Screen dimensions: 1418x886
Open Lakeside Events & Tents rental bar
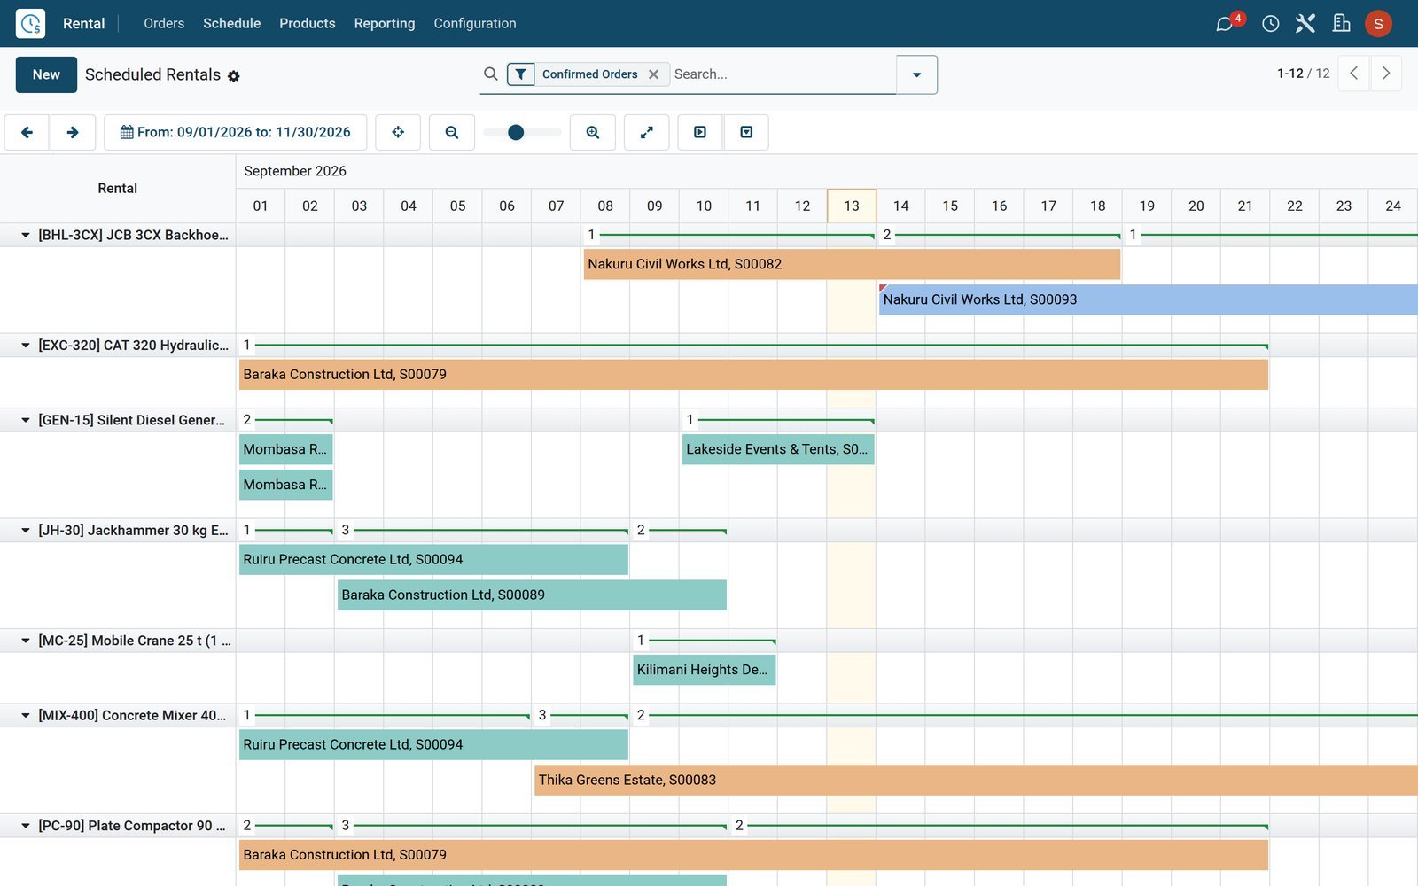click(778, 449)
